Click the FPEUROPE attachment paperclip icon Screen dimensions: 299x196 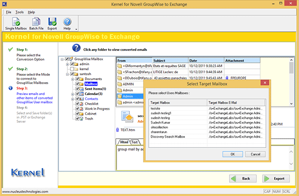227,78
